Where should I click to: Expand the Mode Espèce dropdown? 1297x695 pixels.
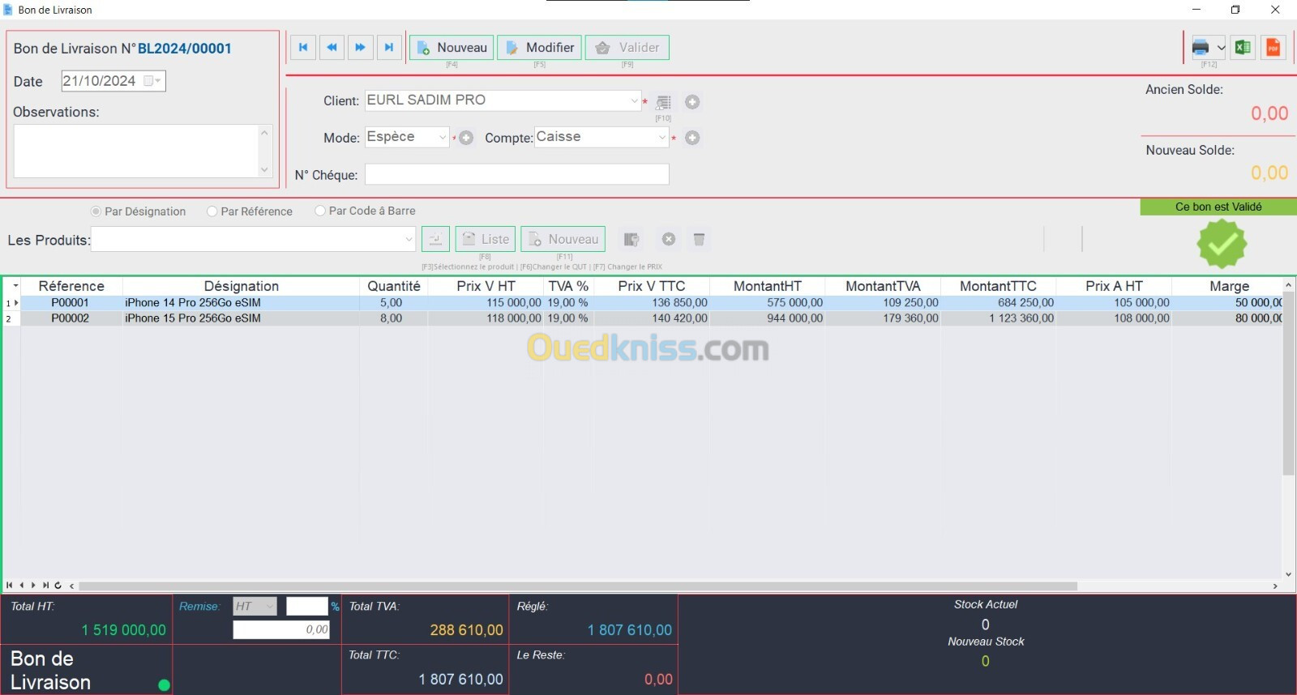[x=443, y=138]
